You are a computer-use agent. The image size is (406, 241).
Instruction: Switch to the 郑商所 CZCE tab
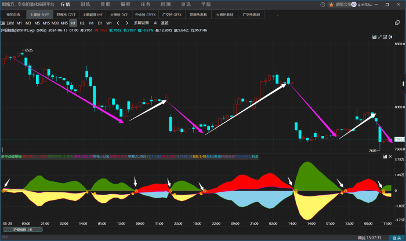(63, 13)
